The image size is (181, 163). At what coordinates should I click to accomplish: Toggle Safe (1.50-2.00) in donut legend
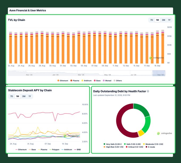[132, 144]
